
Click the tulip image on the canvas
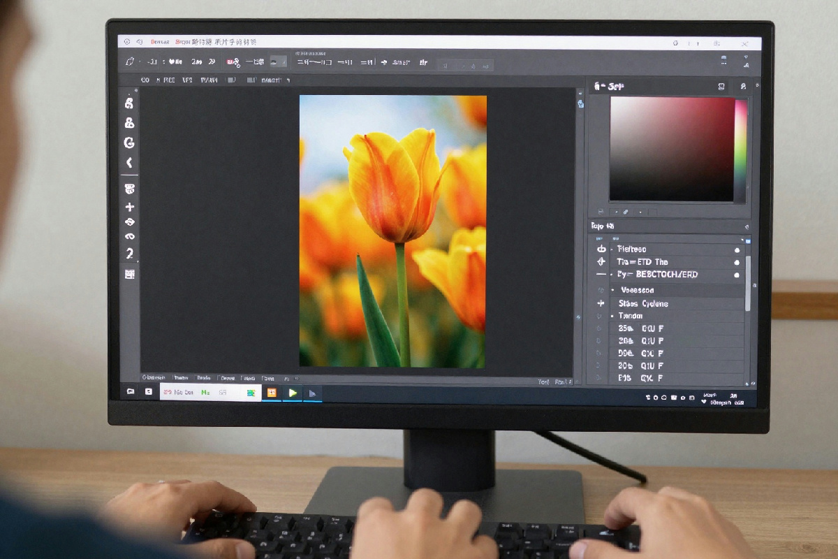pos(392,231)
